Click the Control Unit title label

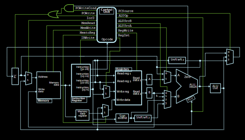(x=107, y=11)
